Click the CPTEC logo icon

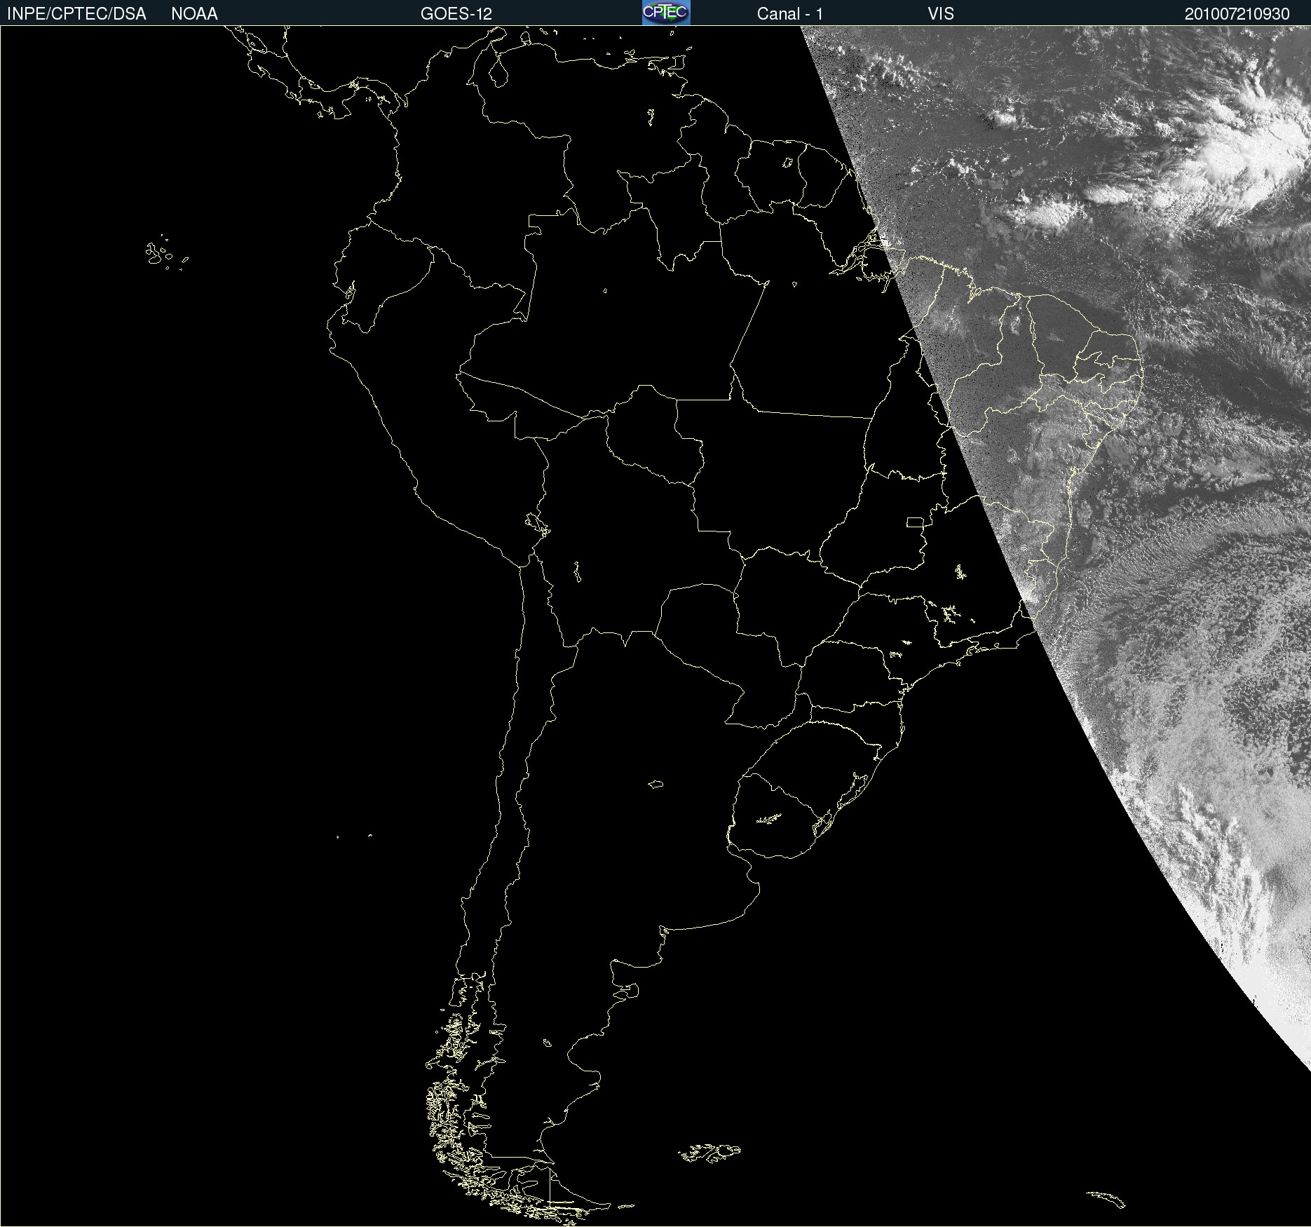pyautogui.click(x=666, y=13)
